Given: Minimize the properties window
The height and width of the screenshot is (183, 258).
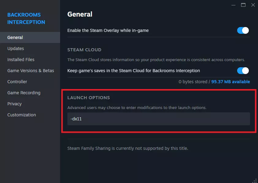Looking at the screenshot, I should pos(233,5).
